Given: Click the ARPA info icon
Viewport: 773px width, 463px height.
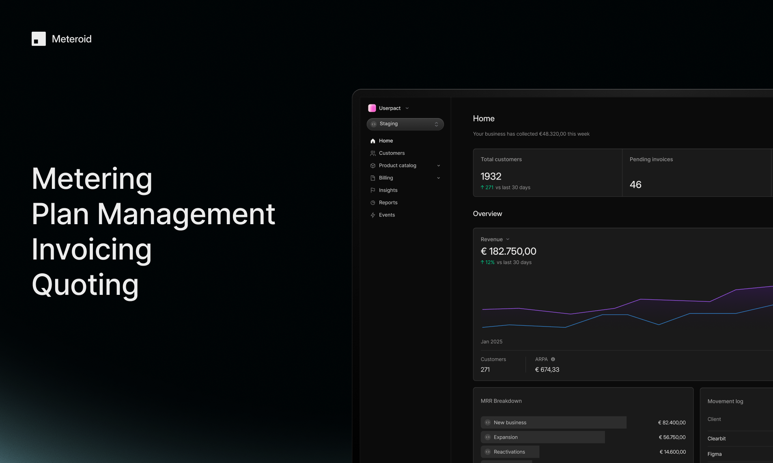Looking at the screenshot, I should (x=553, y=359).
